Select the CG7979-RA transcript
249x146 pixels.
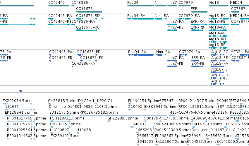pyautogui.click(x=185, y=19)
